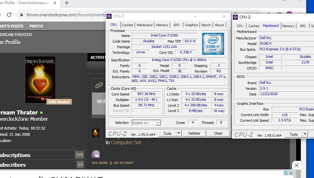Image resolution: width=314 pixels, height=178 pixels.
Task: Reload the page with the browser refresh icon
Action: [9, 15]
